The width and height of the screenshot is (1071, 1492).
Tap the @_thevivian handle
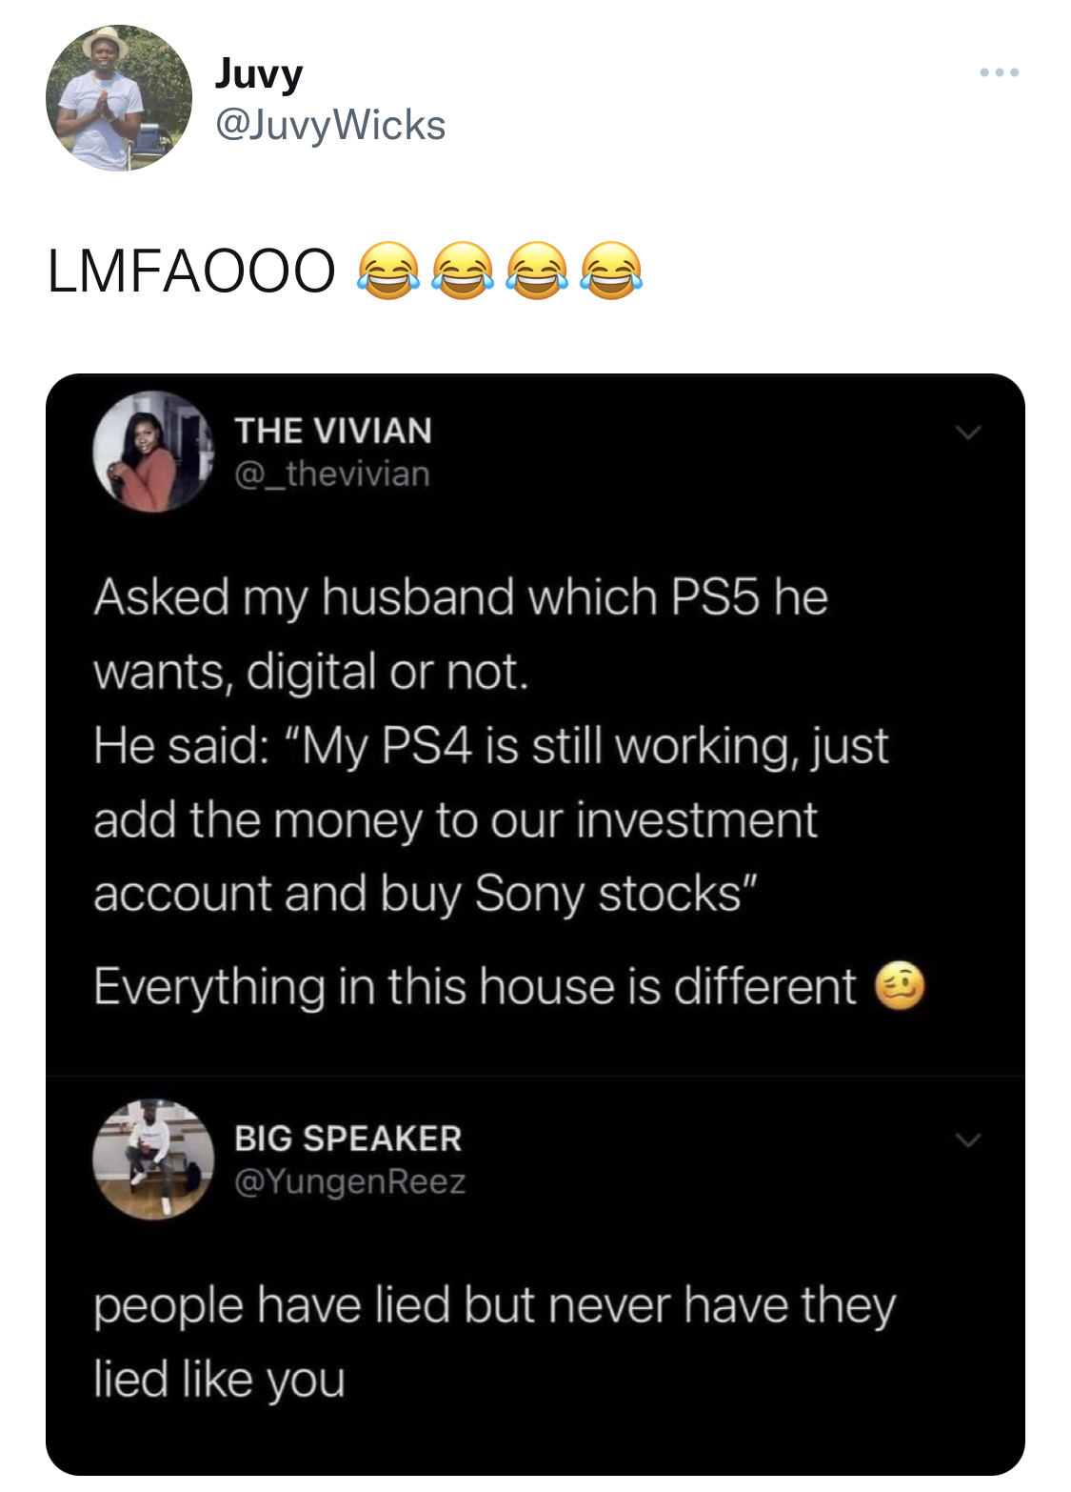click(x=332, y=474)
